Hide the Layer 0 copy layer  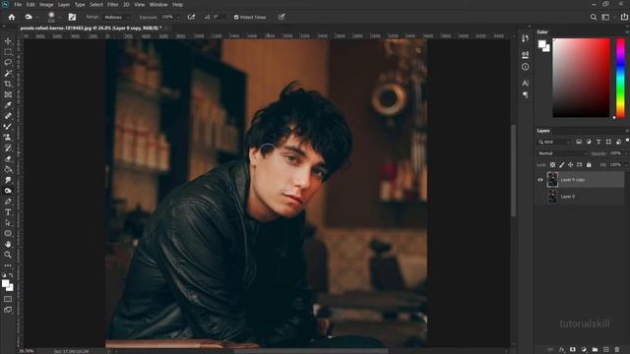pos(540,180)
